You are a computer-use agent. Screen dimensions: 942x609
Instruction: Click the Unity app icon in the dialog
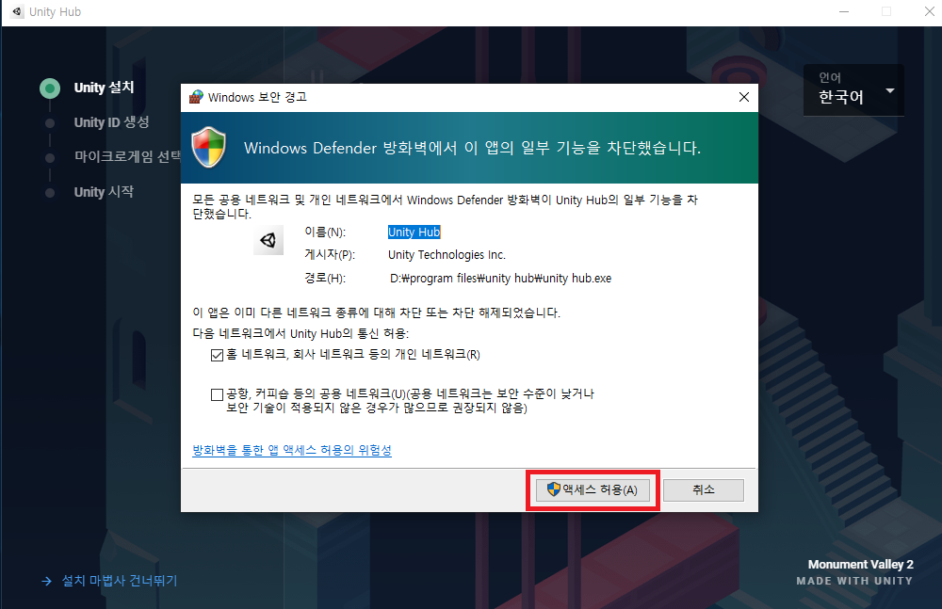(x=268, y=240)
